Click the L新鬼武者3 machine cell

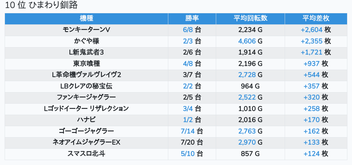[x=86, y=52]
